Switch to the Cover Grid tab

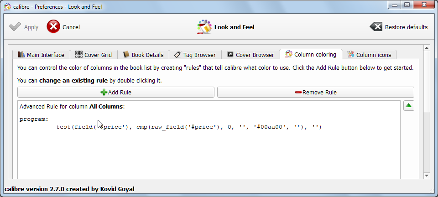point(94,55)
